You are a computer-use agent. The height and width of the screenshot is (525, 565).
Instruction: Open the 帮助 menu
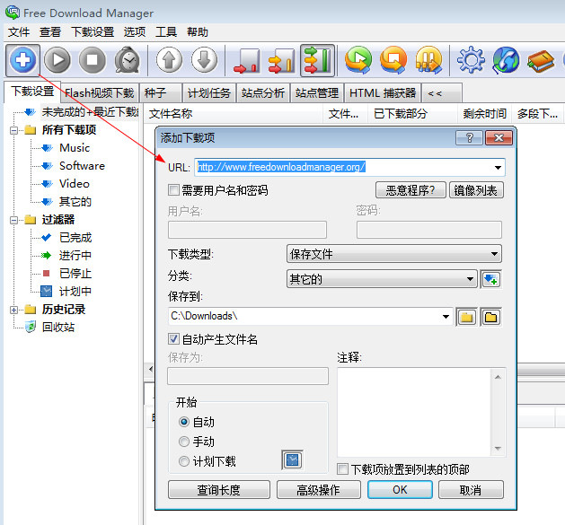[x=198, y=32]
